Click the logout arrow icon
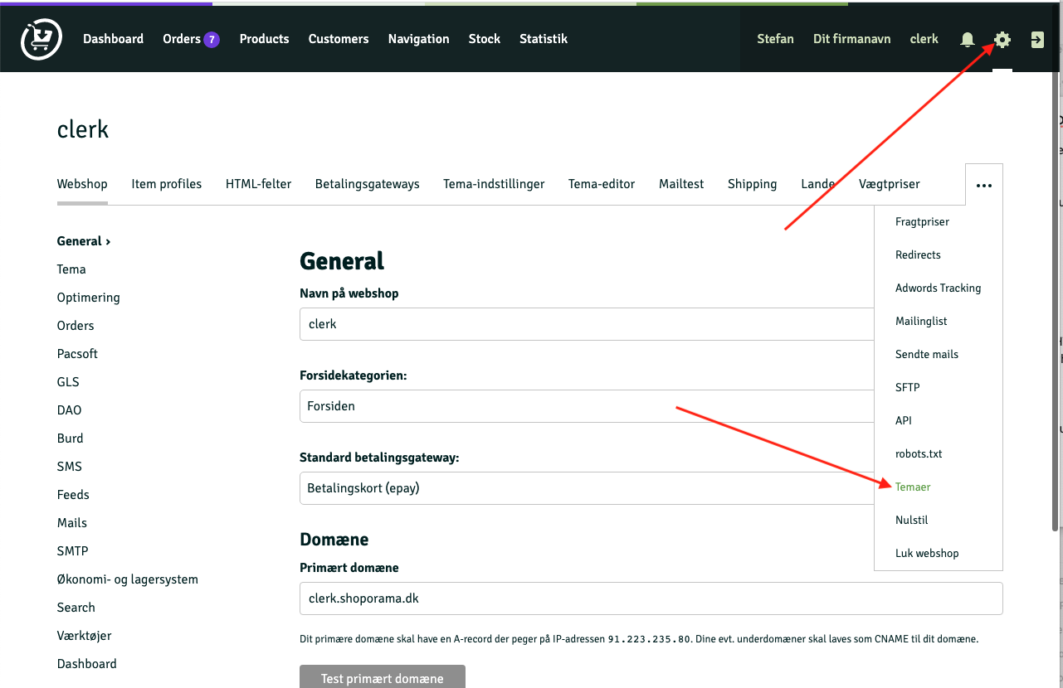The height and width of the screenshot is (688, 1063). [x=1036, y=38]
